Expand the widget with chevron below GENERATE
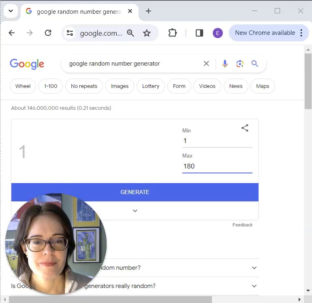Screen dimensions: 312x303 (135, 211)
